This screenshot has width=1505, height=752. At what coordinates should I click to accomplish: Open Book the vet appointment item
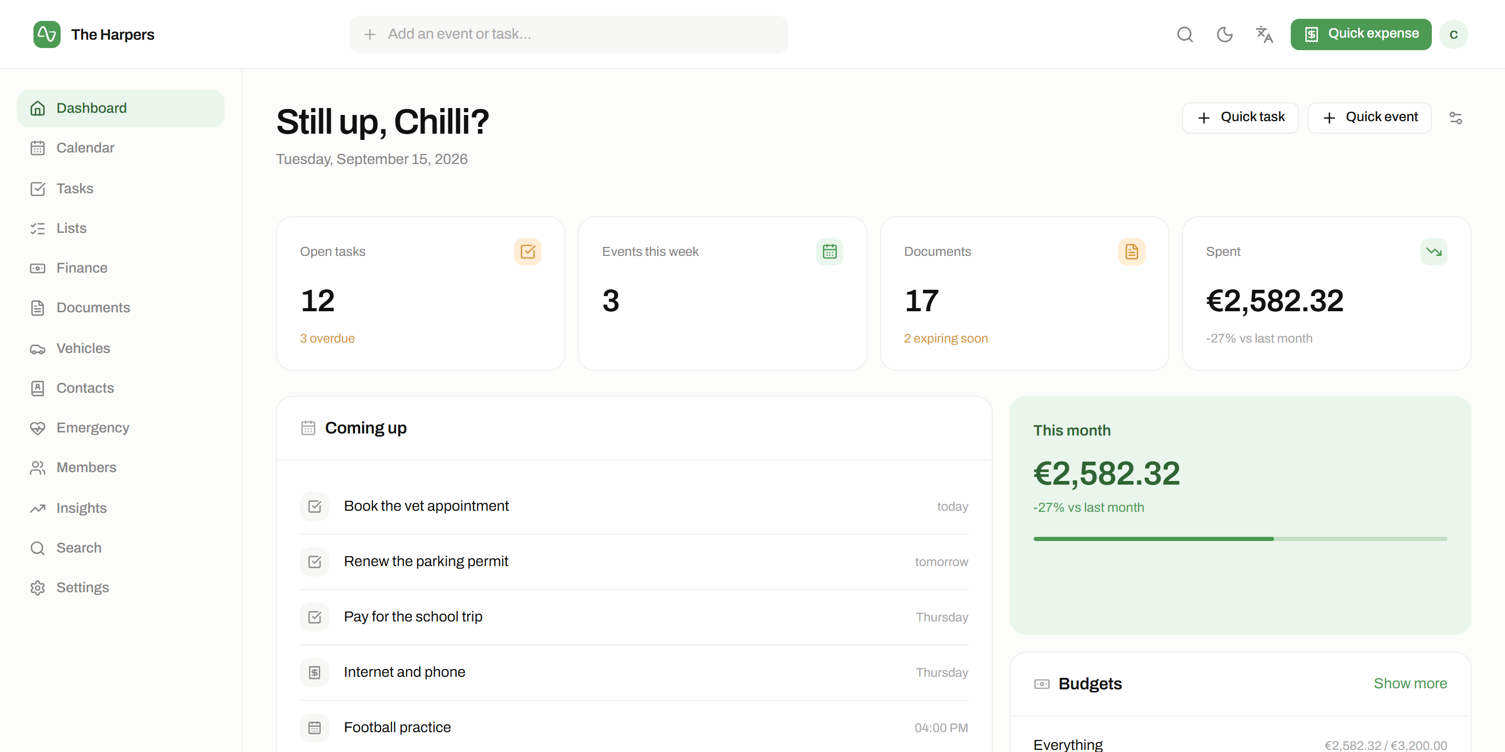[x=634, y=506]
